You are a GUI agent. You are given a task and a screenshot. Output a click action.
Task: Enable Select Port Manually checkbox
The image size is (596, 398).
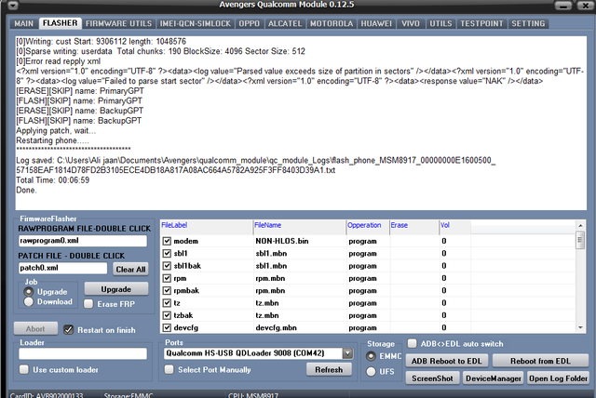pos(169,369)
